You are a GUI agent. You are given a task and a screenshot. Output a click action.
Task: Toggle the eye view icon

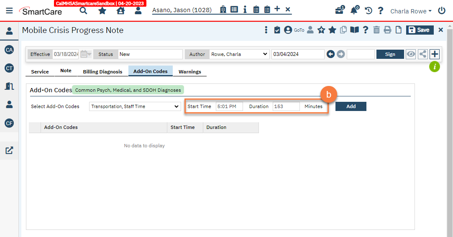click(x=411, y=54)
